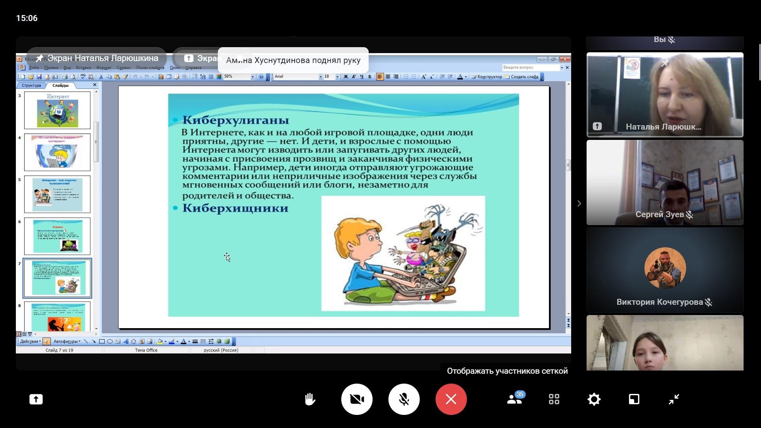The image size is (761, 428).
Task: Toggle picture-in-picture layout icon
Action: 634,399
